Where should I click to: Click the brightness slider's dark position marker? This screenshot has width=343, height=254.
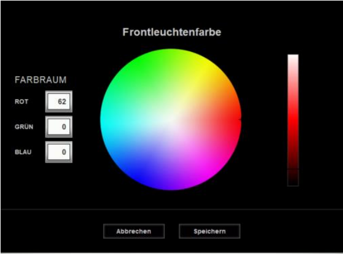coord(293,169)
